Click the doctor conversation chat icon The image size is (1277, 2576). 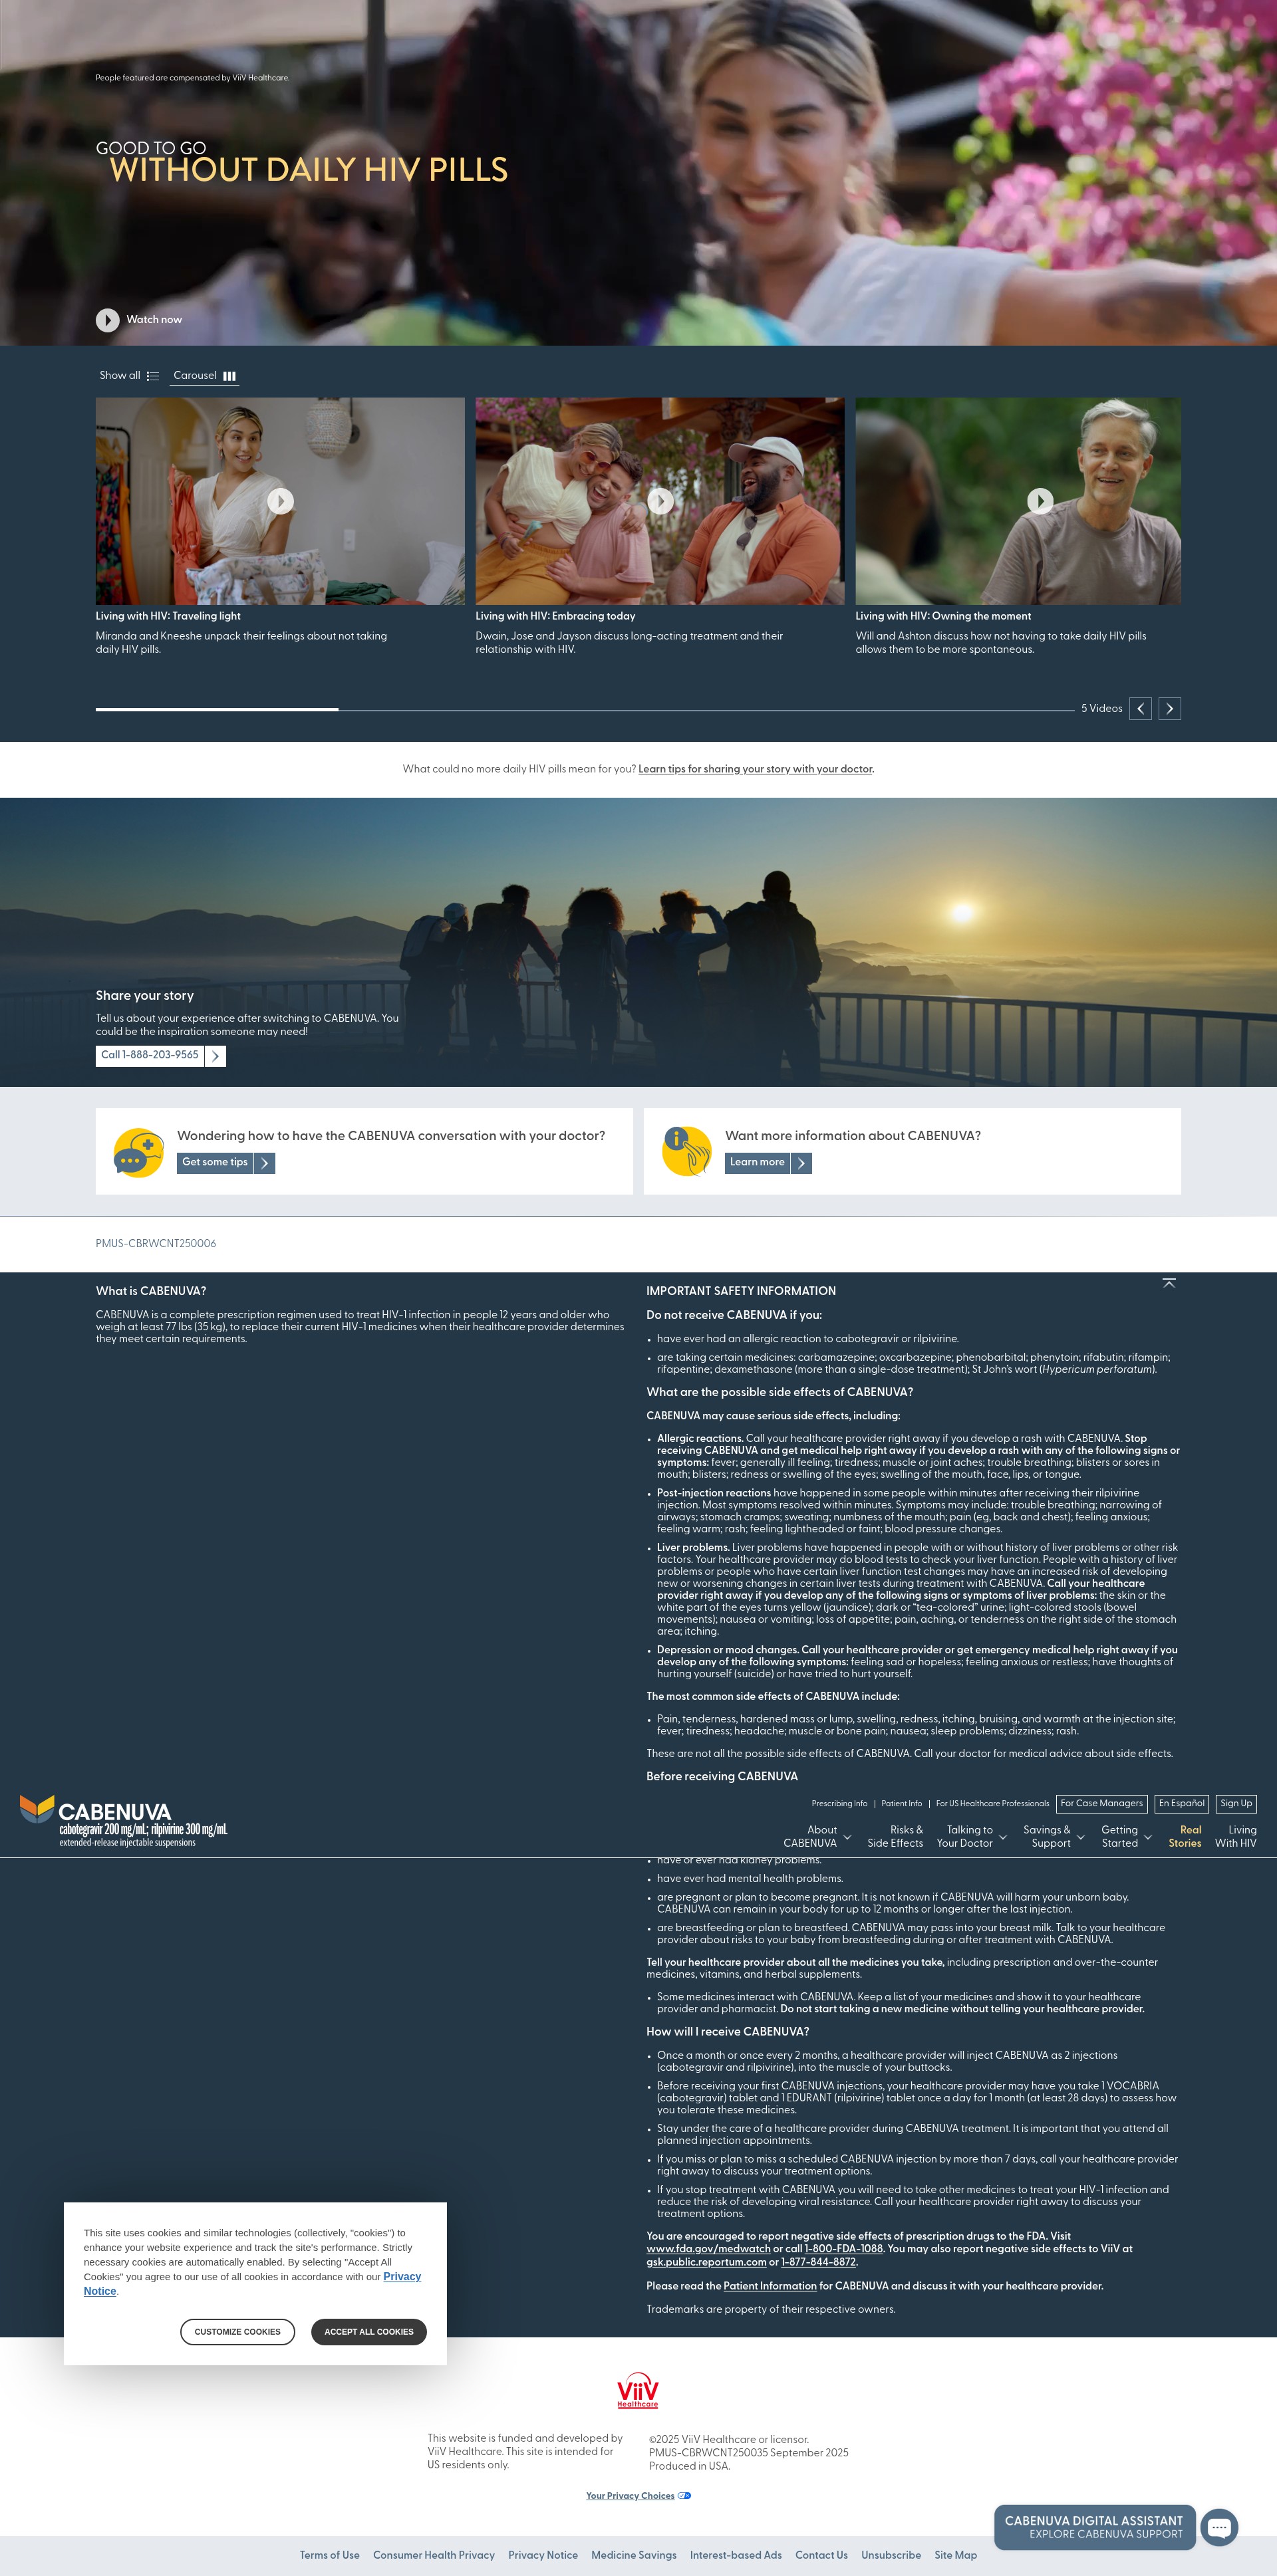pos(138,1152)
